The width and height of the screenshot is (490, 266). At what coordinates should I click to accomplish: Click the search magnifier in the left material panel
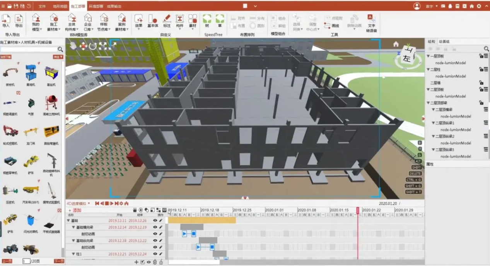[x=61, y=49]
